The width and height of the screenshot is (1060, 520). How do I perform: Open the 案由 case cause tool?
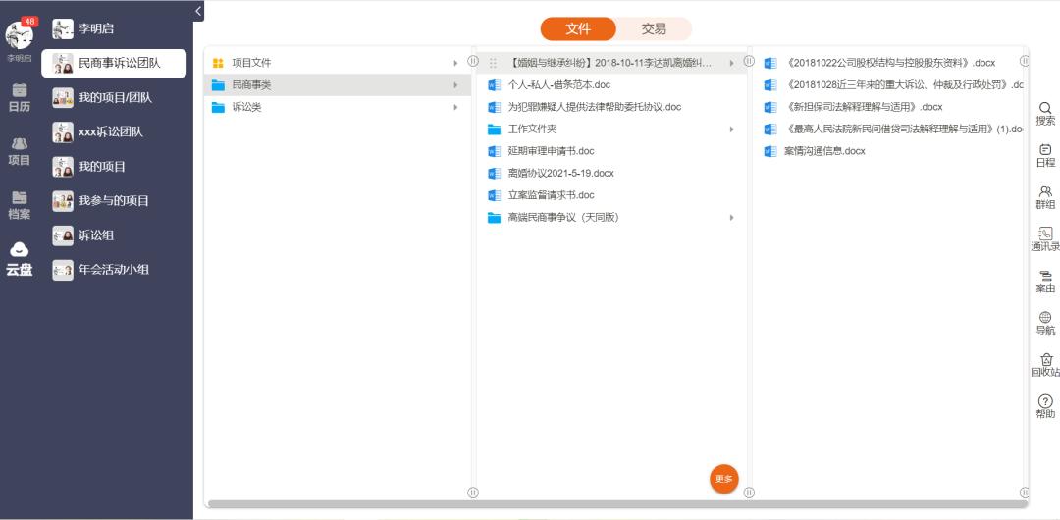click(x=1045, y=282)
